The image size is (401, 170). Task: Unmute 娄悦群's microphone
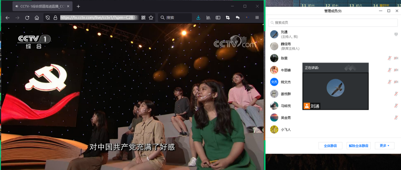(x=396, y=94)
